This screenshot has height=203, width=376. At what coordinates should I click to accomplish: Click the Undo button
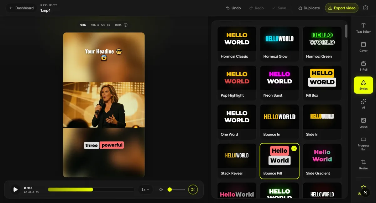click(233, 8)
